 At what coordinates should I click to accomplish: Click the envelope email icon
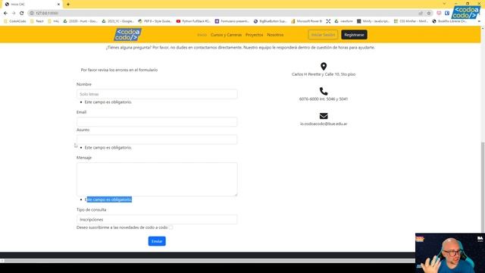[324, 116]
